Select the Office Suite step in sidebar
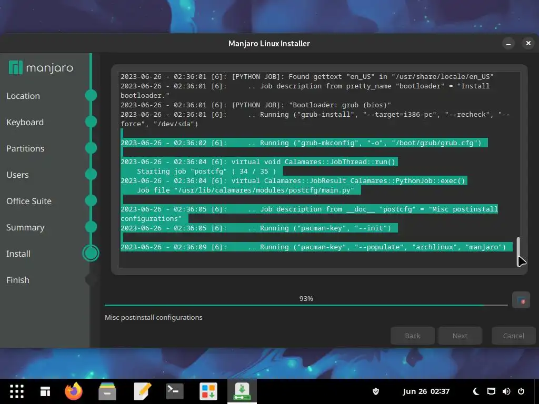539x404 pixels. coord(29,201)
